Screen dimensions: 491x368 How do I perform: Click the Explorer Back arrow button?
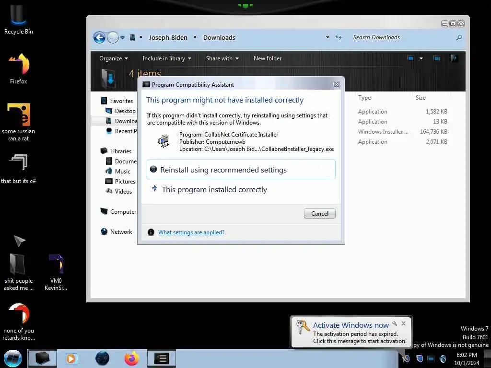tap(99, 37)
